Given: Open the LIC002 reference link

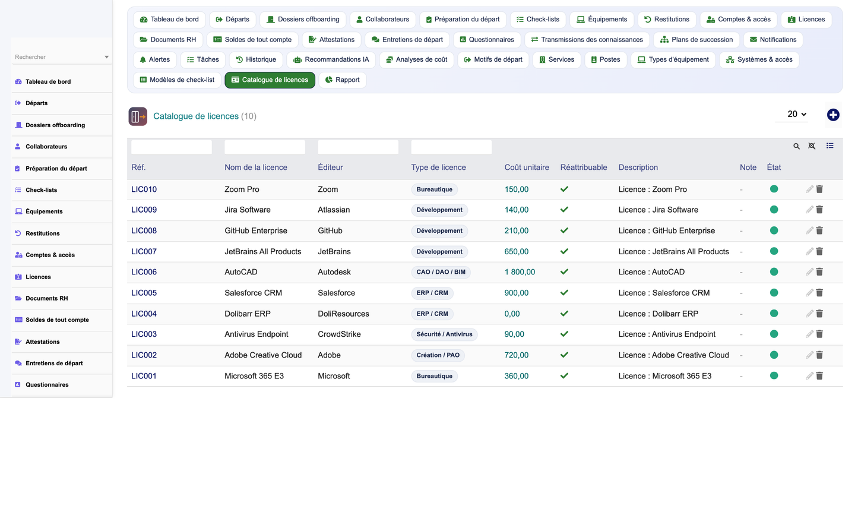Looking at the screenshot, I should click(144, 355).
